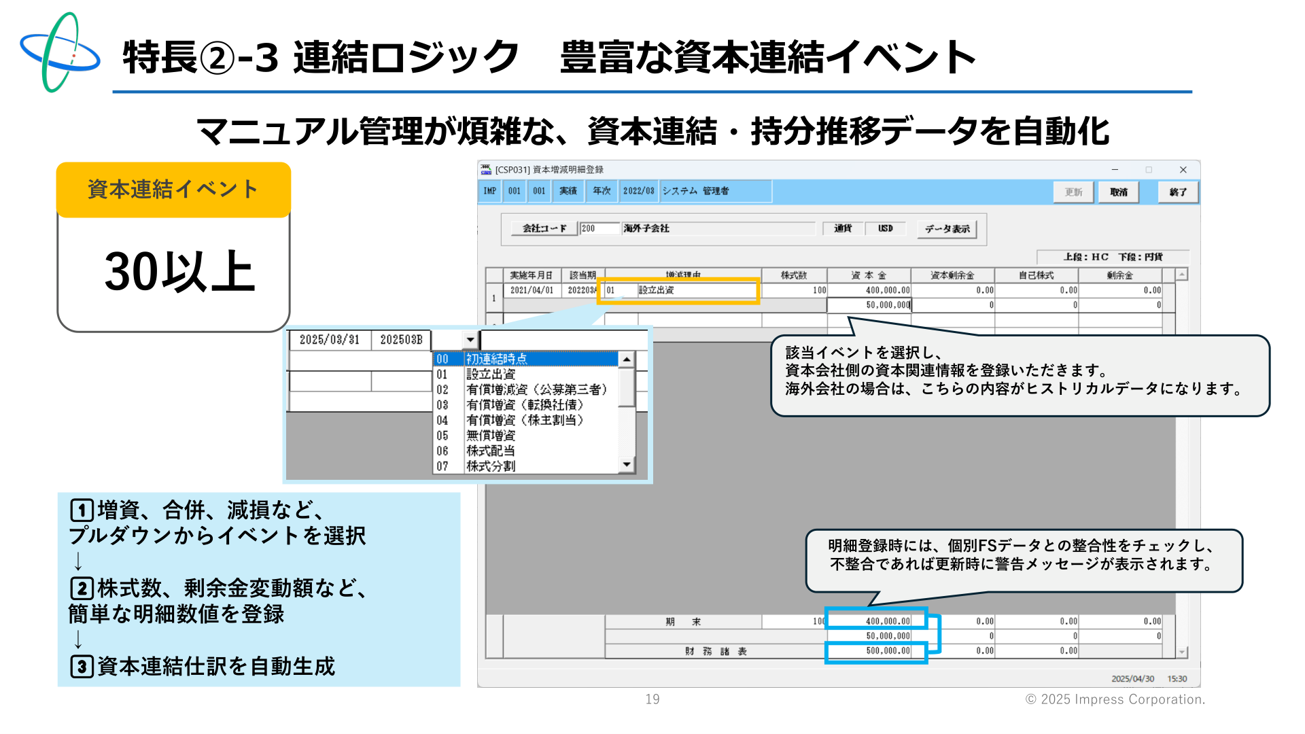Click the CSP031 window title bar icon
Viewport: 1305px width, 734px height.
tap(486, 169)
